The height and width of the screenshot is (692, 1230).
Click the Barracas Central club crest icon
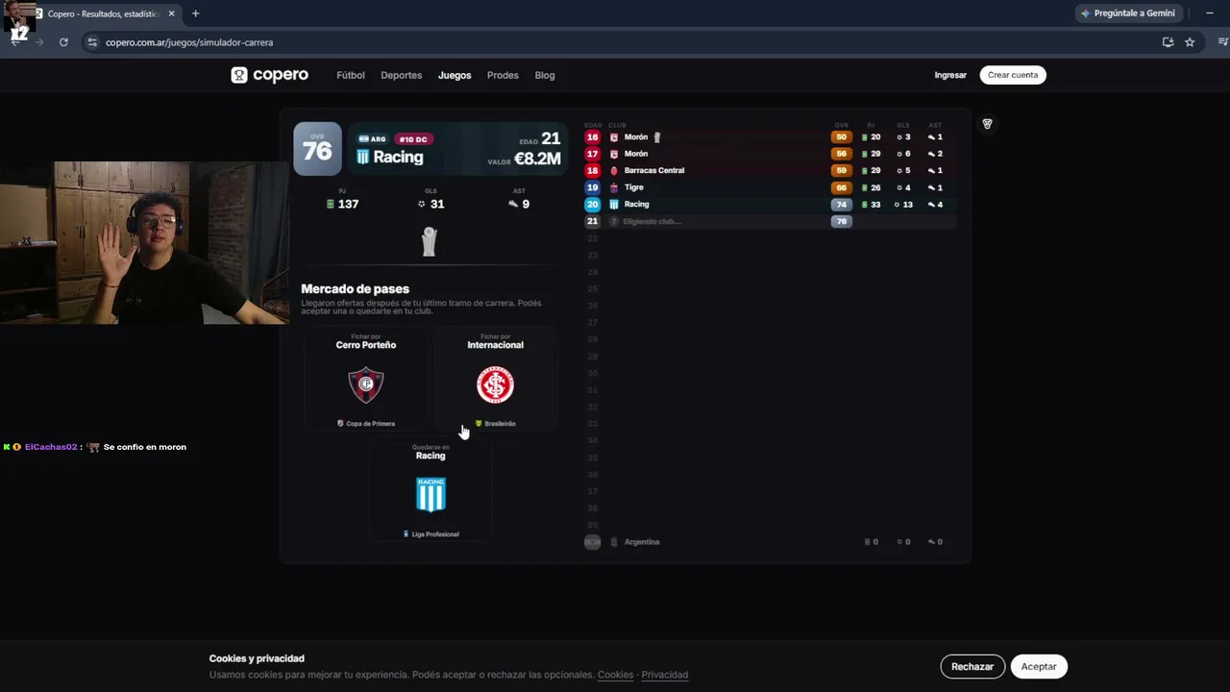614,171
